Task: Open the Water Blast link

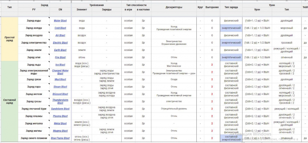Action: pos(60,21)
